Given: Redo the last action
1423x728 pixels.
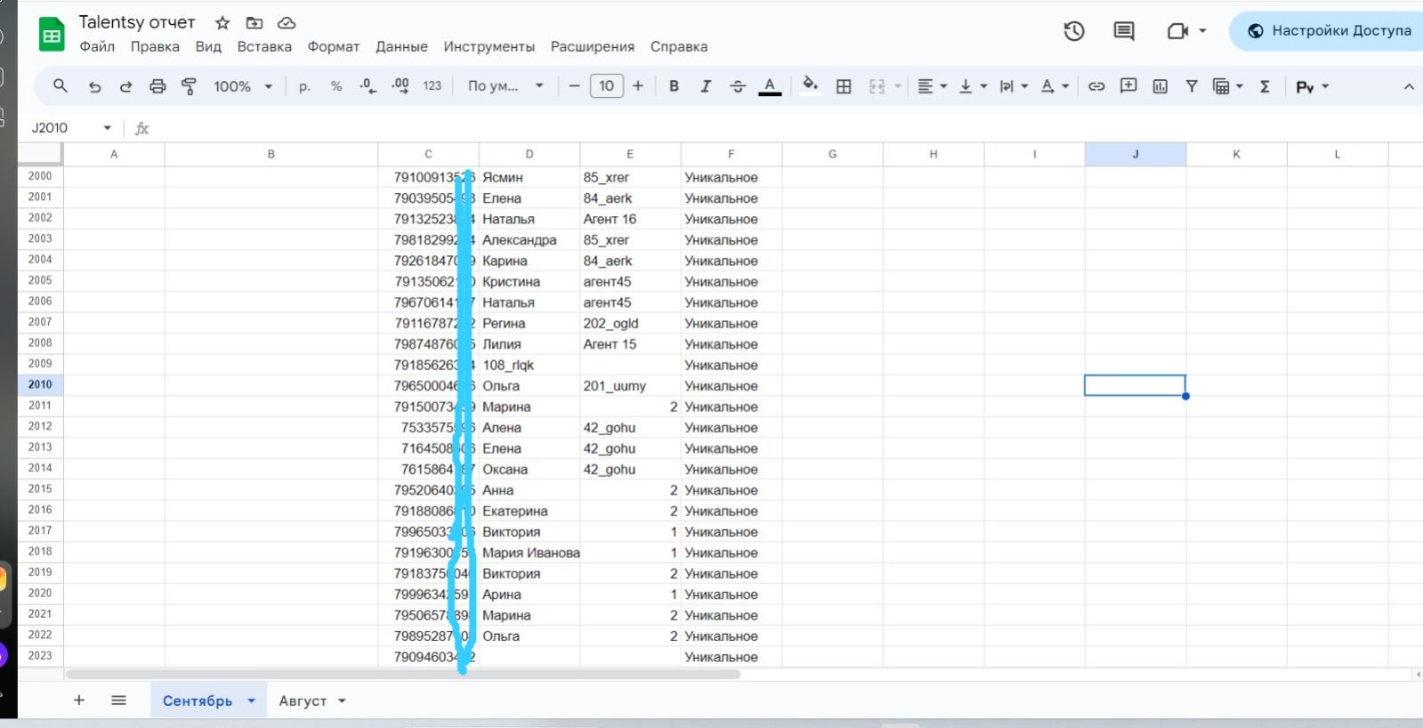Looking at the screenshot, I should [x=125, y=86].
